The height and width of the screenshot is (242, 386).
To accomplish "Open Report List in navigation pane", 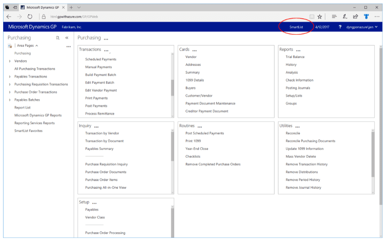I will point(23,108).
